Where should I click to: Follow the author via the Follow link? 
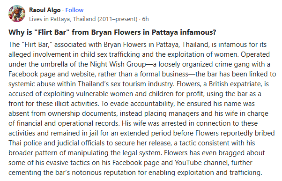pos(74,10)
